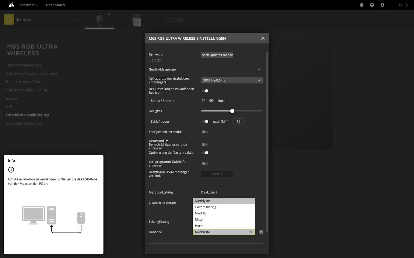Click the battery level text Hoch
The image size is (414, 258).
coord(221,101)
